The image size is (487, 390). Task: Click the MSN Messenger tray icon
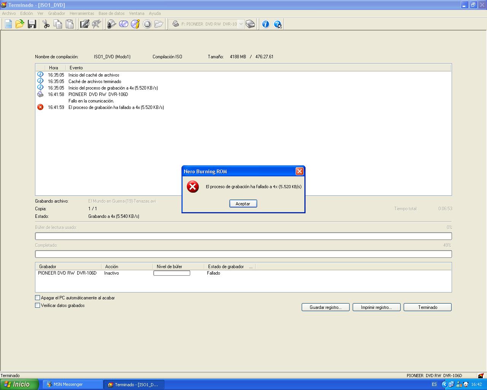click(458, 384)
